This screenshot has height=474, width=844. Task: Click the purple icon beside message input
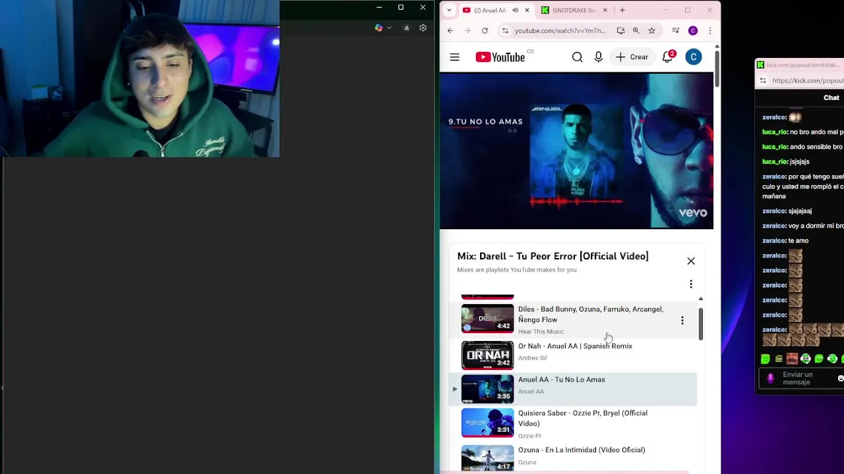coord(770,379)
